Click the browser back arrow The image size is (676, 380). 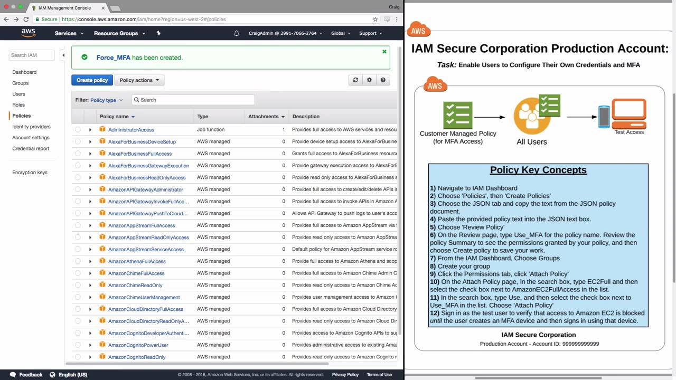[6, 20]
